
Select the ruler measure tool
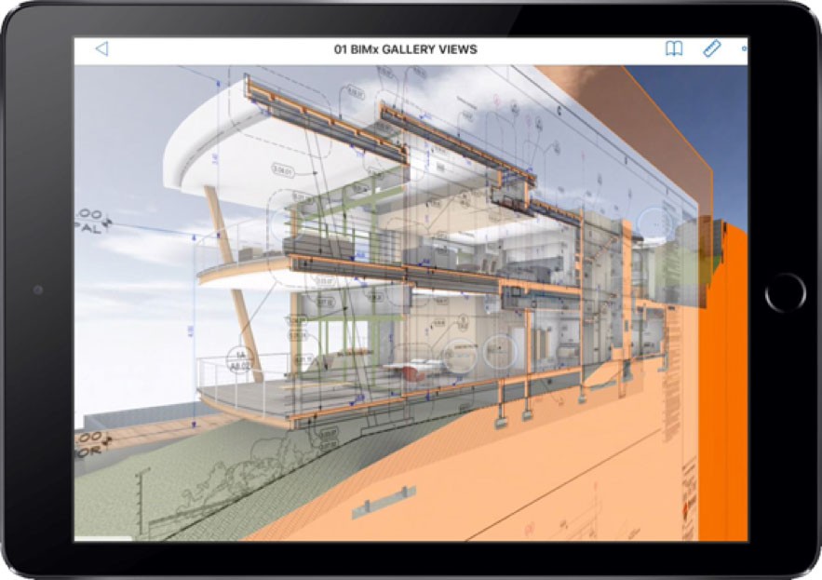click(x=711, y=49)
